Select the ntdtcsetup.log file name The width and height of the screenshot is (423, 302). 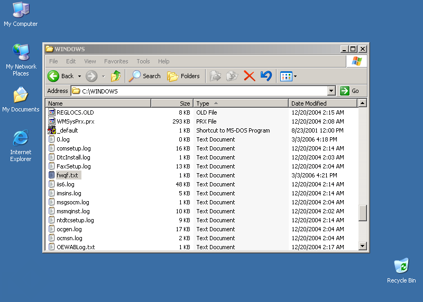(x=75, y=220)
